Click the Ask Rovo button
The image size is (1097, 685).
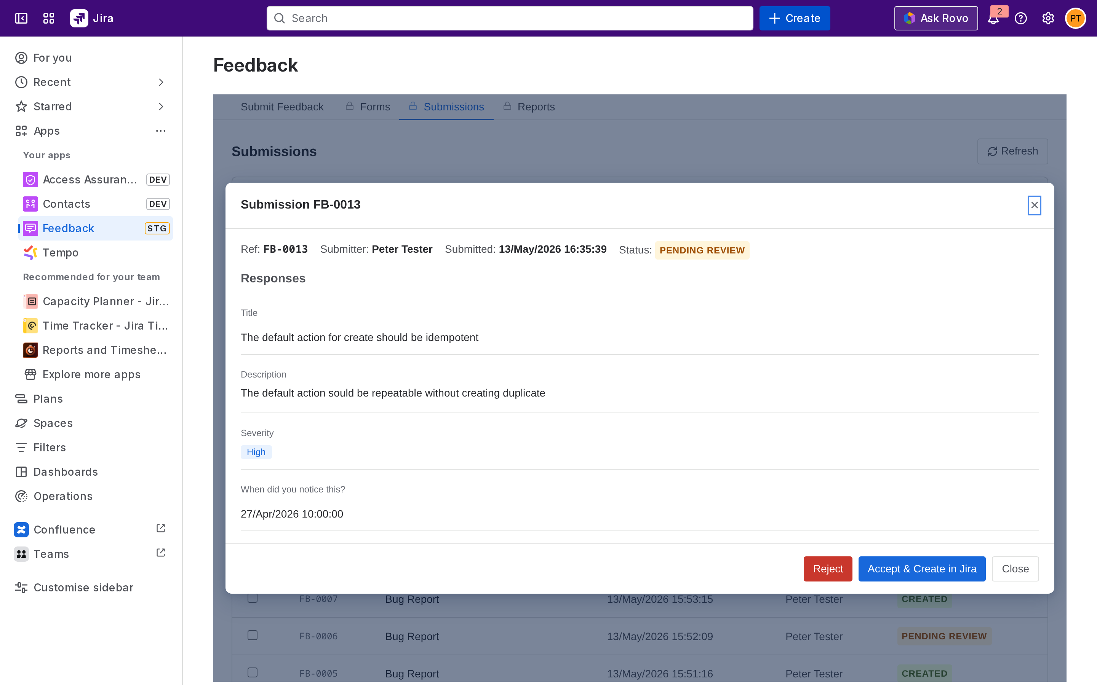point(935,18)
